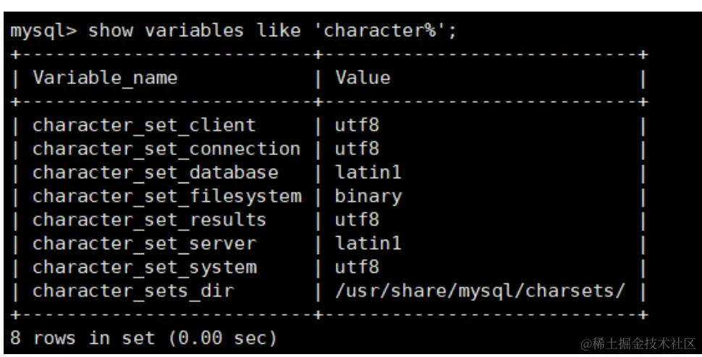The width and height of the screenshot is (702, 357).
Task: Click the utf8 value for character_set_system
Action: click(357, 267)
